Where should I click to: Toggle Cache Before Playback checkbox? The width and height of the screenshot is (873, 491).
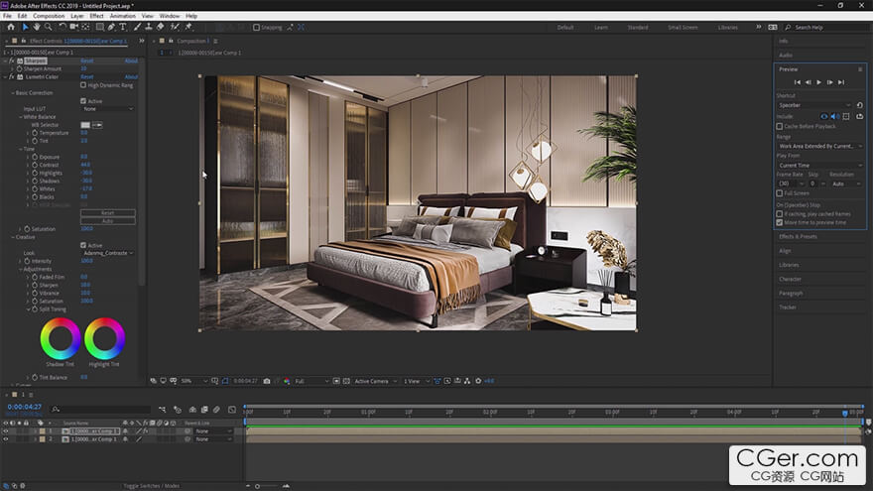point(779,127)
